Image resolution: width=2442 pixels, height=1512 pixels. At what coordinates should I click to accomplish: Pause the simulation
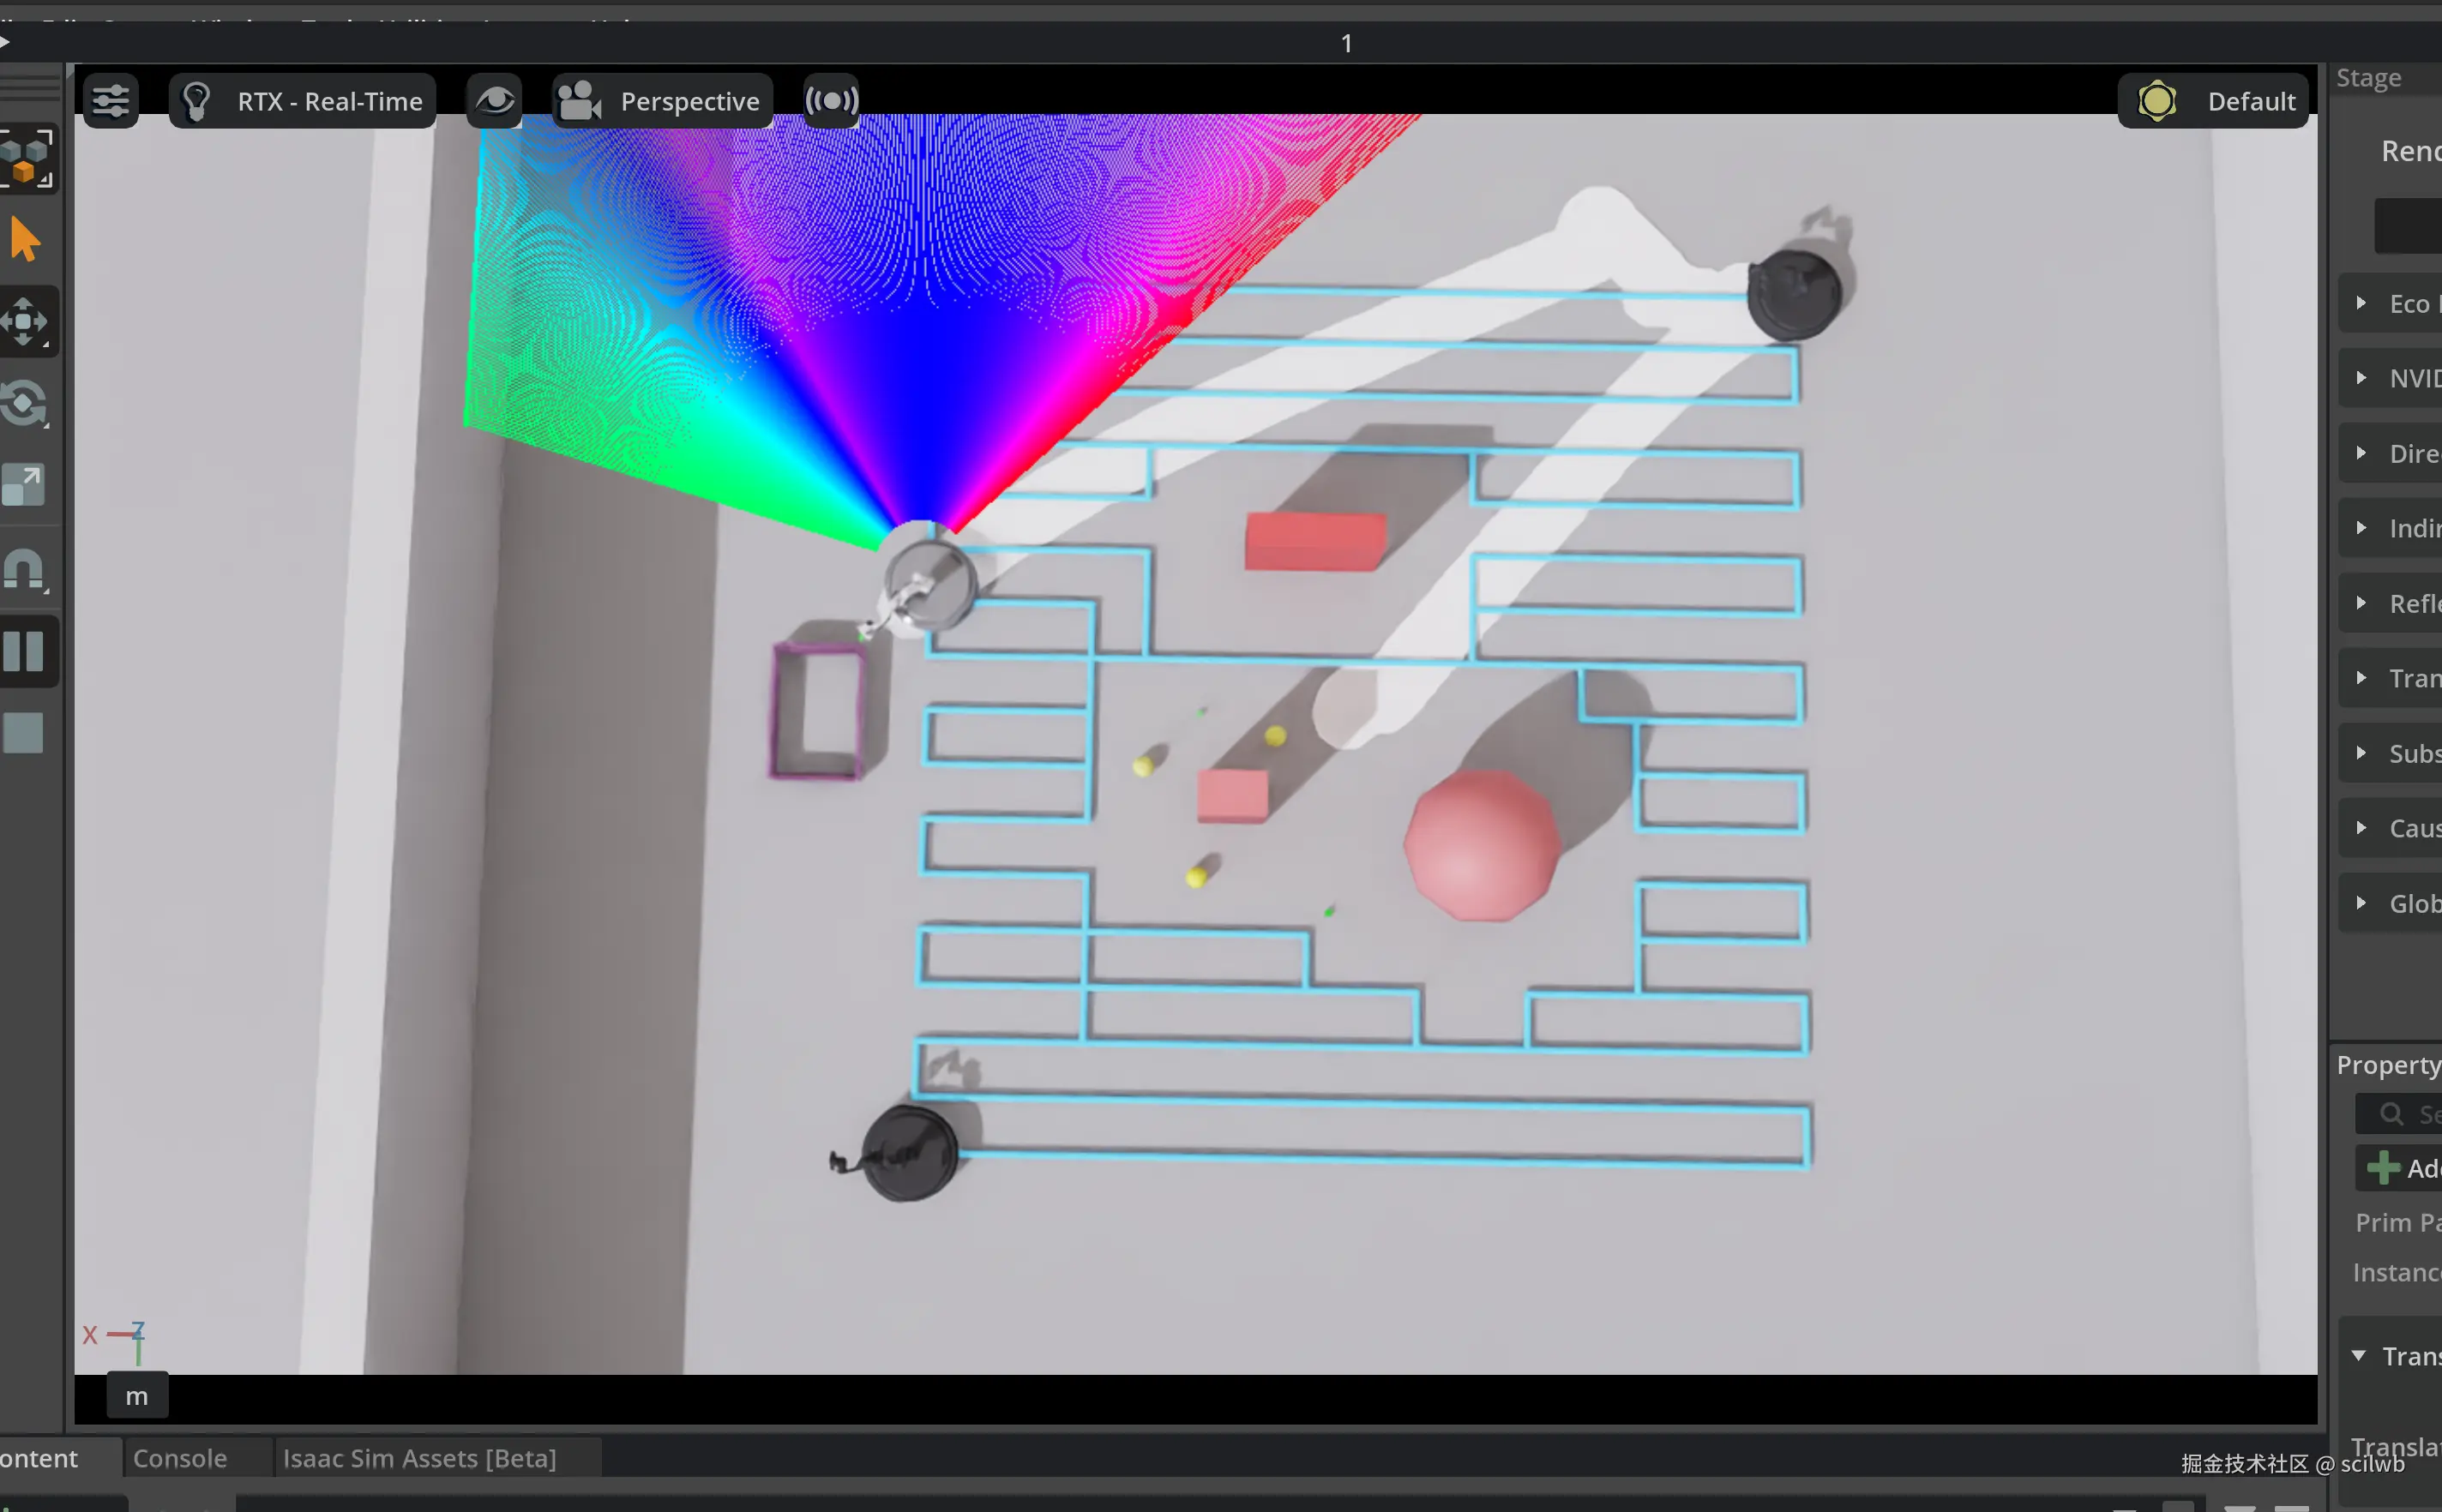tap(25, 652)
